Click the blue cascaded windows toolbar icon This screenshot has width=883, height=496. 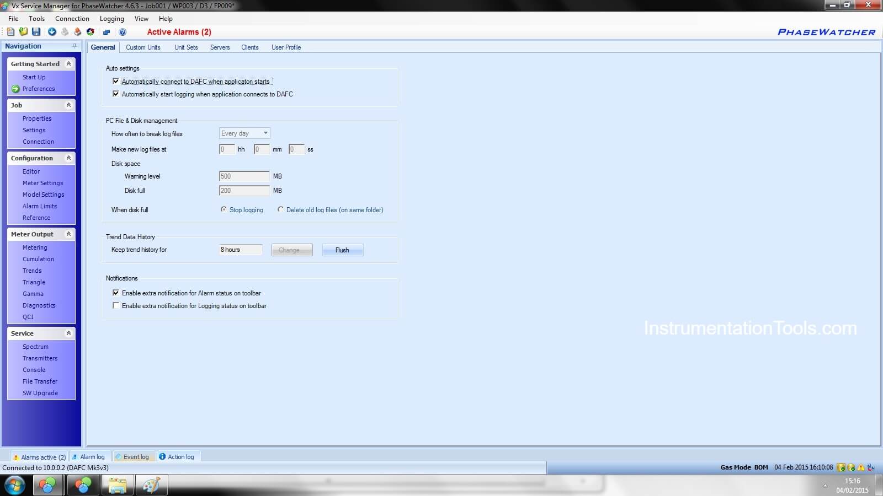(107, 32)
